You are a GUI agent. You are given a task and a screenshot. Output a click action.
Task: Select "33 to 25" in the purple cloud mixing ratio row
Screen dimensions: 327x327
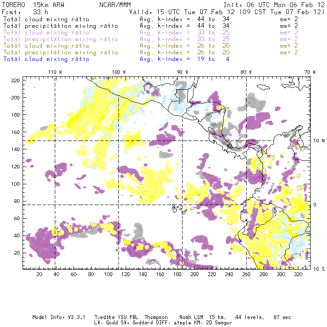[x=213, y=32]
